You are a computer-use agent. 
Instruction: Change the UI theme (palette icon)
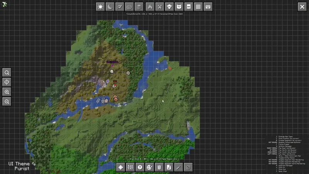tap(149, 167)
